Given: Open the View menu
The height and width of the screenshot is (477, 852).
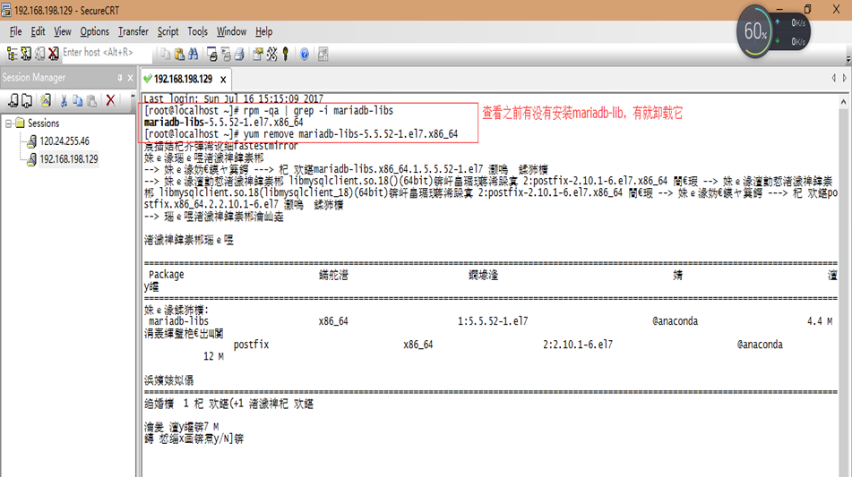Looking at the screenshot, I should [x=63, y=31].
